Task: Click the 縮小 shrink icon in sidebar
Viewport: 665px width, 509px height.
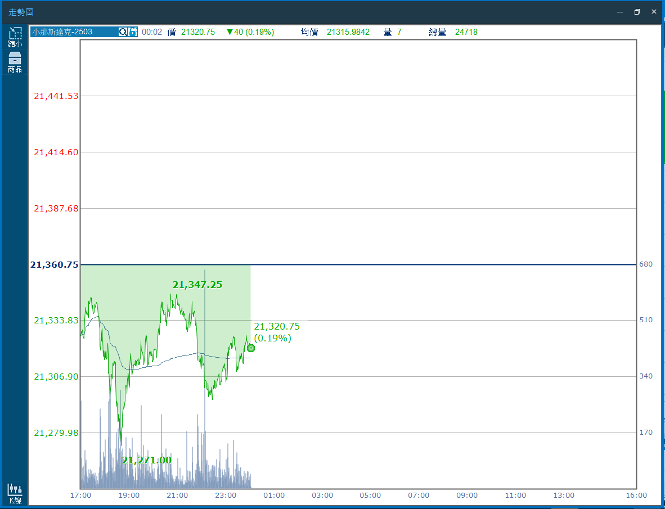Action: (15, 37)
